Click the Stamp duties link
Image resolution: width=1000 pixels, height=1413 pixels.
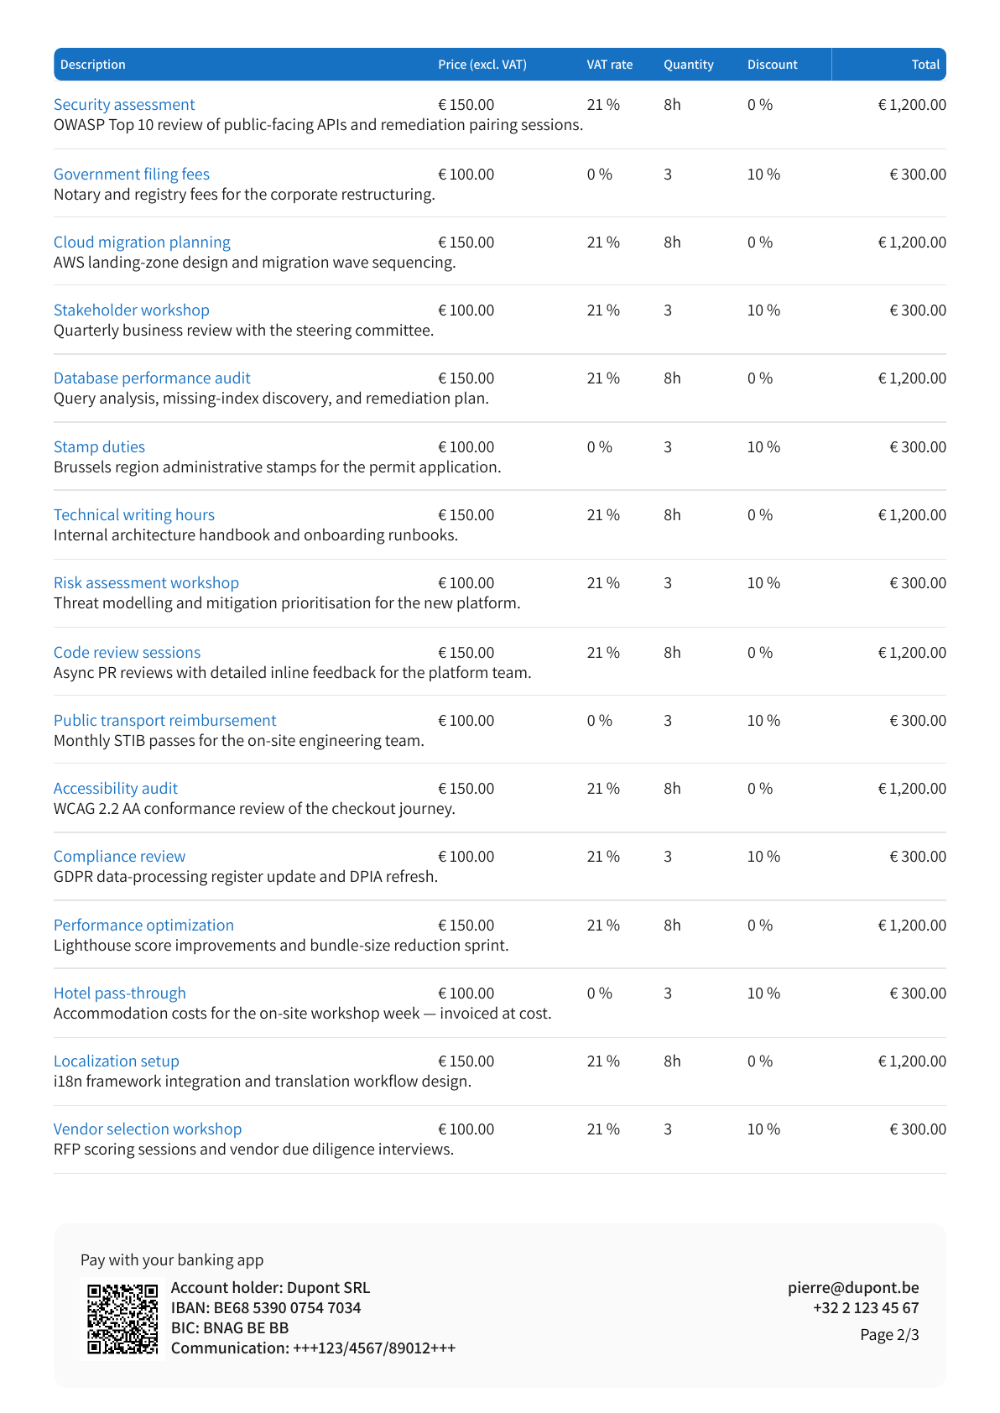click(99, 447)
